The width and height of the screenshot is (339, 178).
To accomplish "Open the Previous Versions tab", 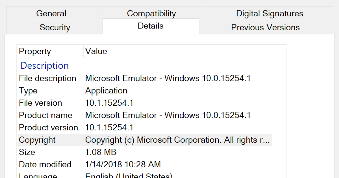I will pos(266,27).
